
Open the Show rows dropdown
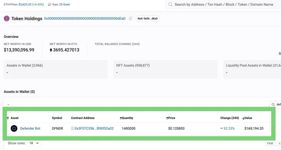(34, 143)
